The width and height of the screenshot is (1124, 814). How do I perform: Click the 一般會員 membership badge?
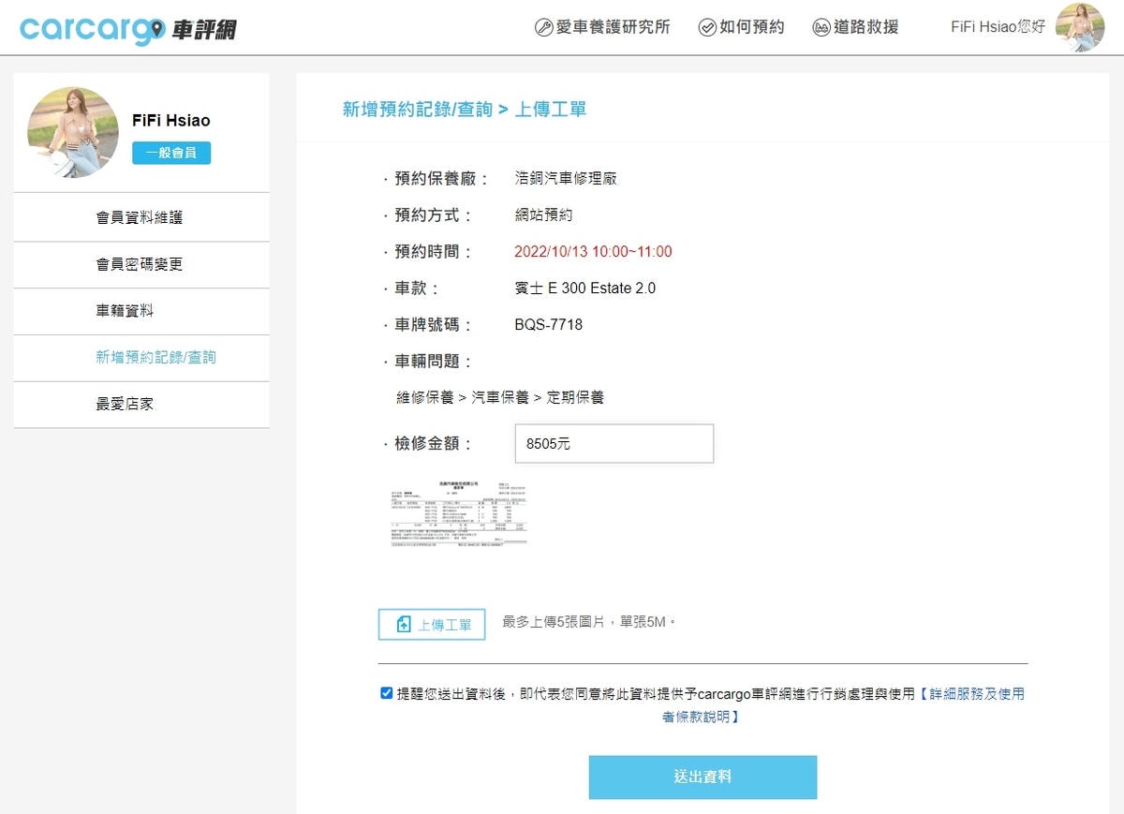click(x=171, y=153)
